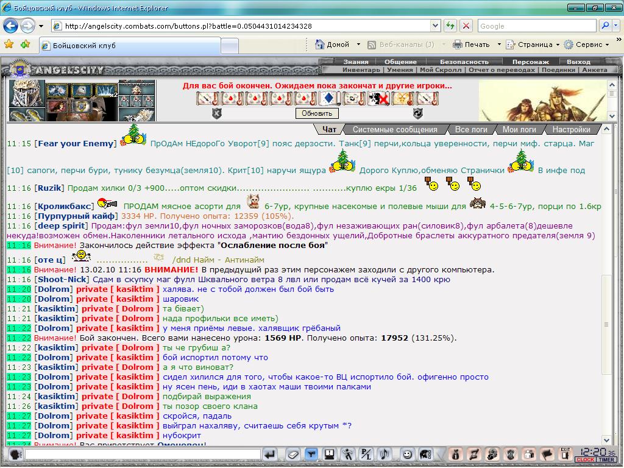Open the Домой button dropdown arrow
The image size is (624, 468).
tap(358, 44)
